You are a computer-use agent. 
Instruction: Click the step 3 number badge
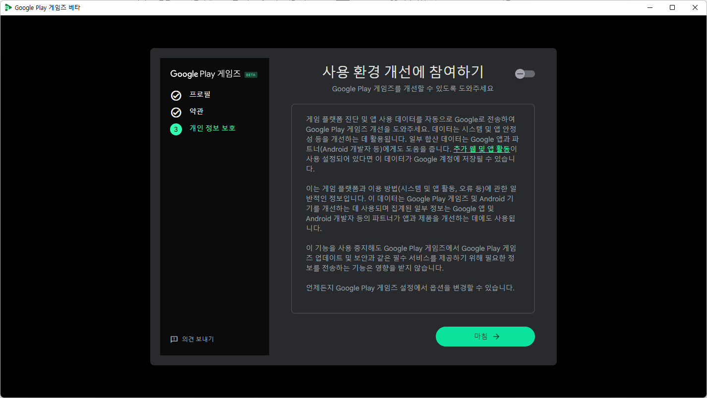[176, 129]
